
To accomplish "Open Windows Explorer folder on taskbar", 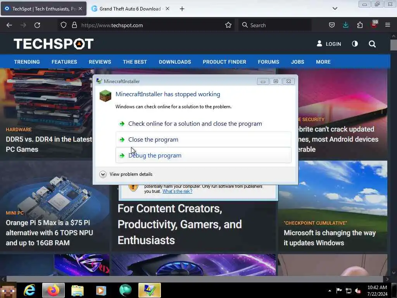I will [77, 290].
